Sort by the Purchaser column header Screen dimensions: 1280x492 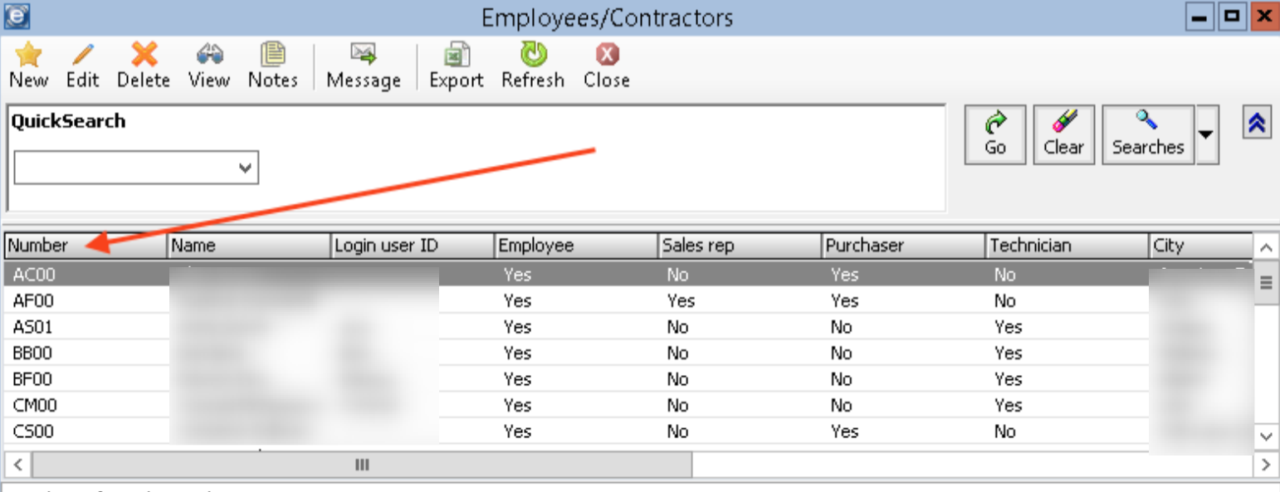coord(903,246)
